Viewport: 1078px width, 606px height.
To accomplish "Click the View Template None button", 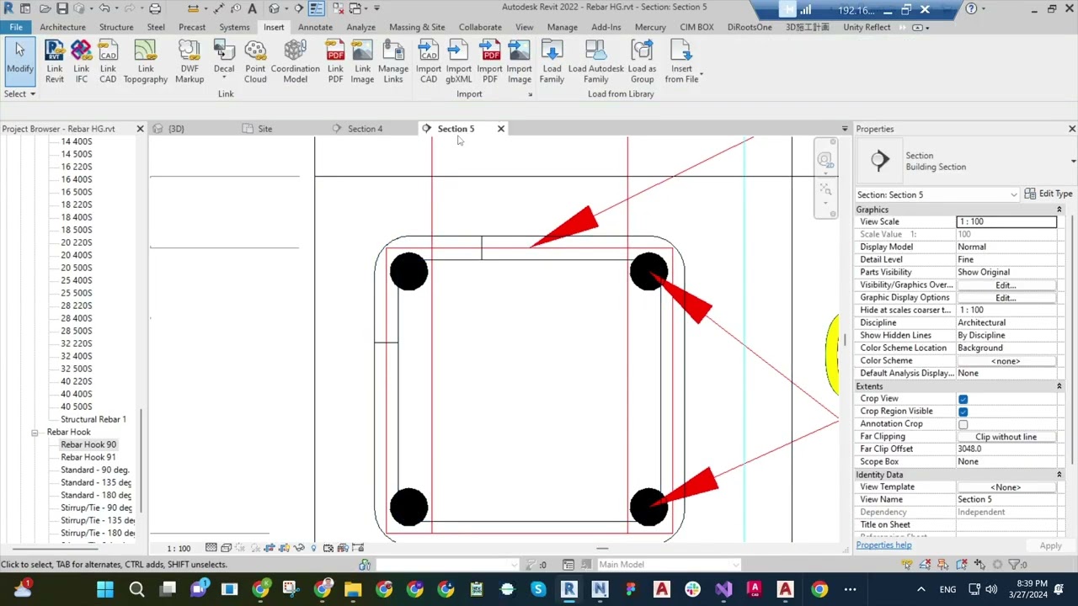I will pyautogui.click(x=1006, y=487).
